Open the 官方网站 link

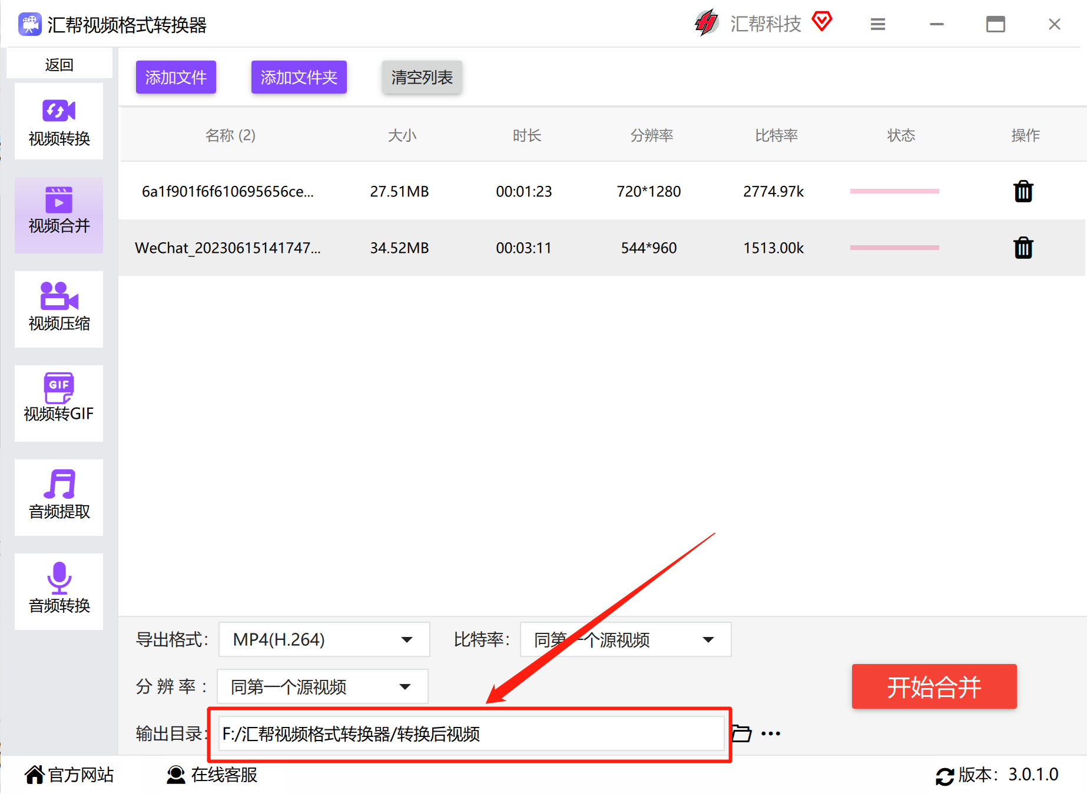(x=69, y=775)
